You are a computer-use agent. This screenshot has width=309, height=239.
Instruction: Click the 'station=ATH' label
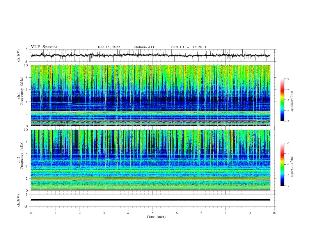(x=145, y=47)
